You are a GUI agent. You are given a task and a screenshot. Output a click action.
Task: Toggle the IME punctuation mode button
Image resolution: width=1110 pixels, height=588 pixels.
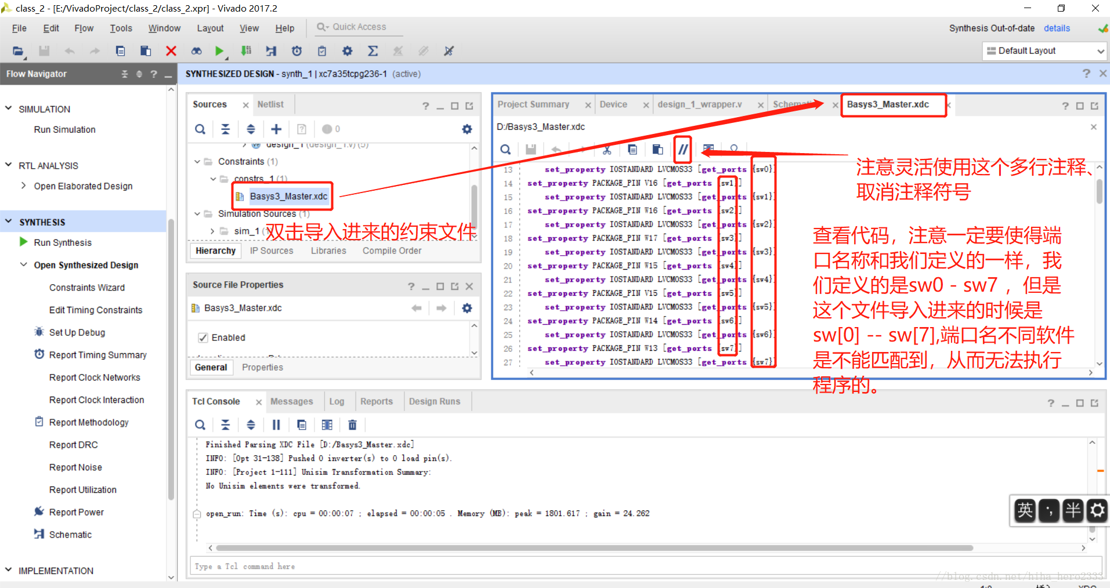click(1049, 510)
